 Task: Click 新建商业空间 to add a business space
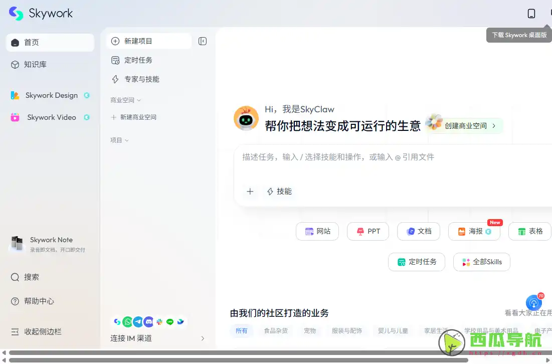(x=134, y=117)
